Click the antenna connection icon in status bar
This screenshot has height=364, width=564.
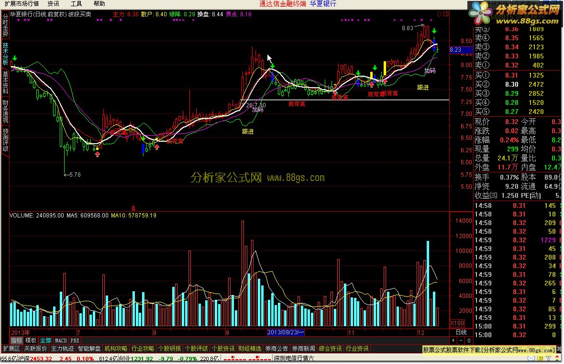(548, 358)
